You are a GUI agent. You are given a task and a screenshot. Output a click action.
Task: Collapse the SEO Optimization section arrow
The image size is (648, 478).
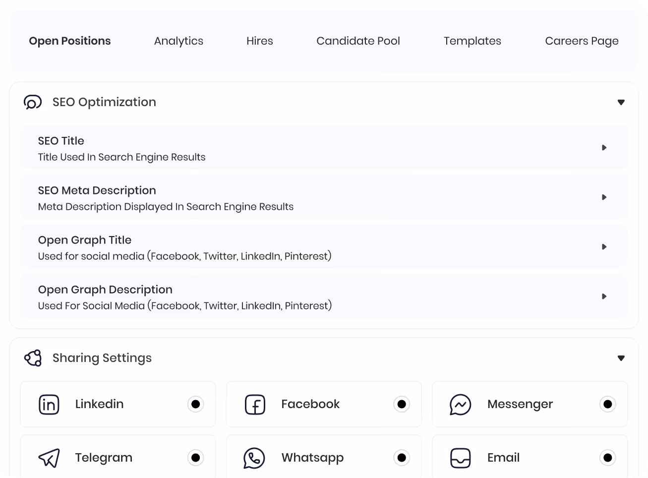point(621,102)
